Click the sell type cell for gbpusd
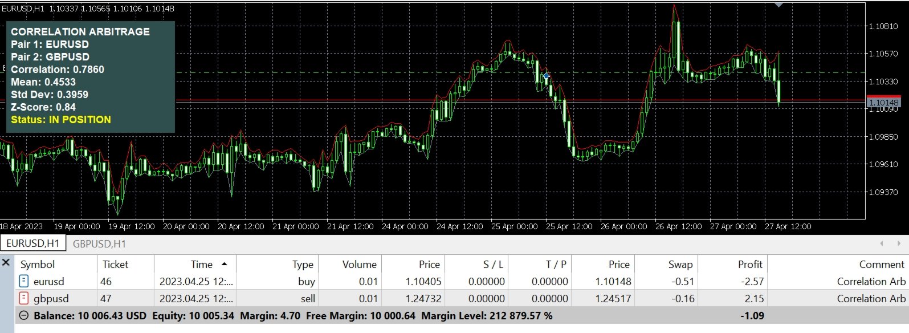 (x=308, y=298)
